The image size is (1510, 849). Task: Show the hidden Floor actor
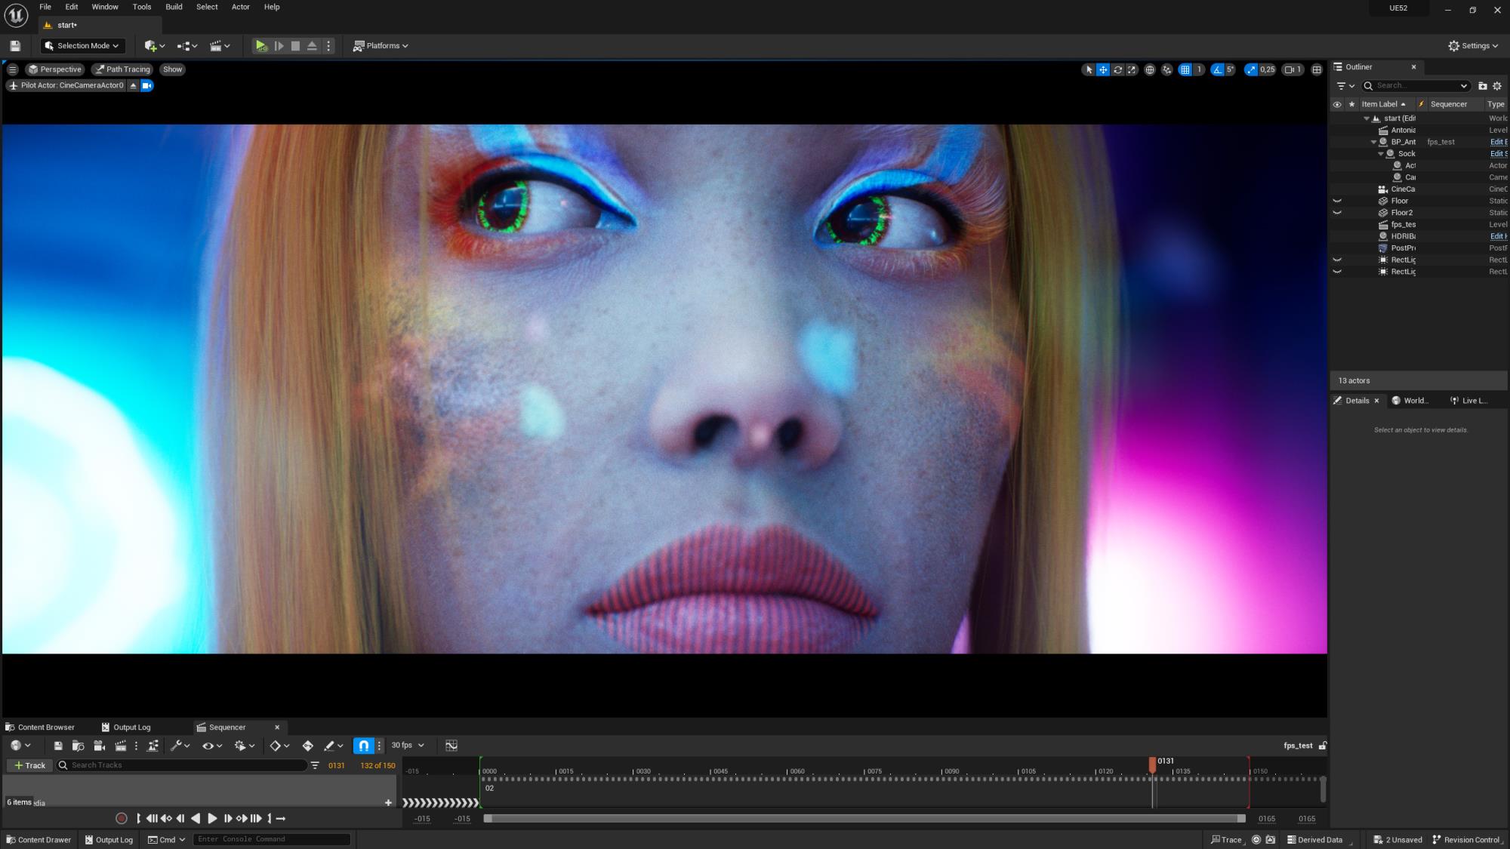click(1337, 201)
